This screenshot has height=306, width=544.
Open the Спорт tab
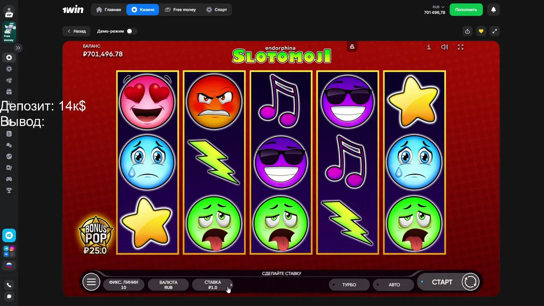coord(216,9)
